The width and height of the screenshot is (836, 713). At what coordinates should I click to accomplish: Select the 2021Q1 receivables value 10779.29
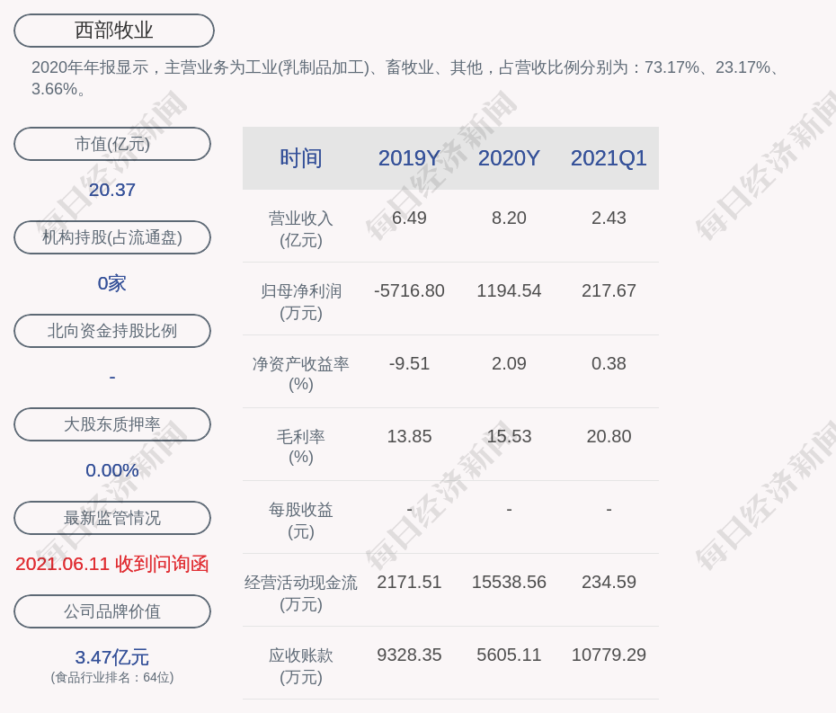(x=609, y=655)
